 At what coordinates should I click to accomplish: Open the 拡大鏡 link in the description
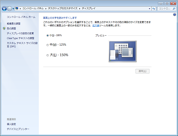[x=95, y=26]
